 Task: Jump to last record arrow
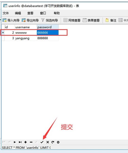[20, 142]
